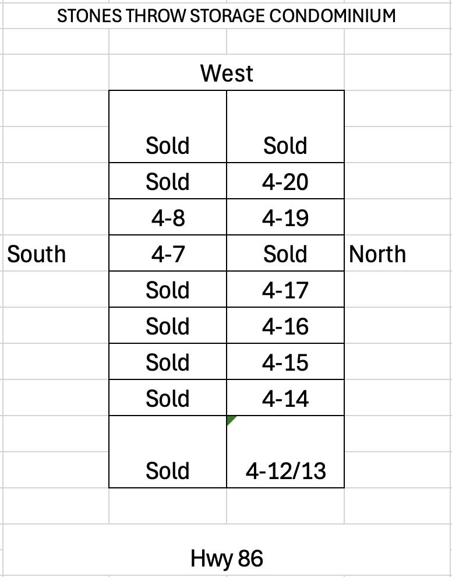Select the Stones Throw Storage Condominium title cell
Viewport: 452px width, 577px height.
click(x=226, y=16)
